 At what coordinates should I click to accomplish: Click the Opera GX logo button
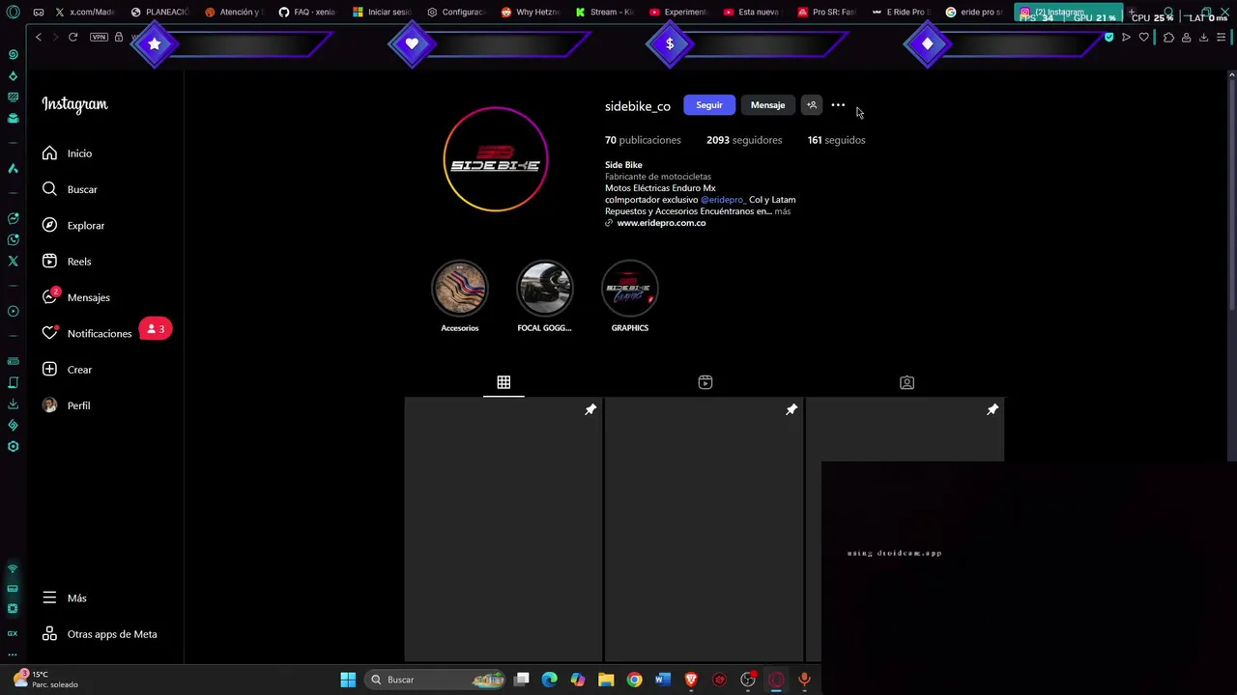tap(13, 13)
